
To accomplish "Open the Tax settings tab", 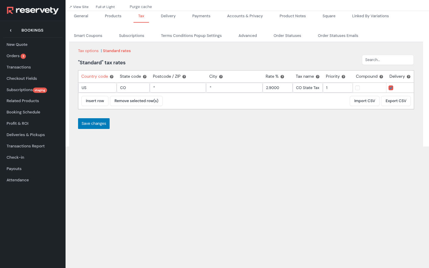I will pos(141,16).
